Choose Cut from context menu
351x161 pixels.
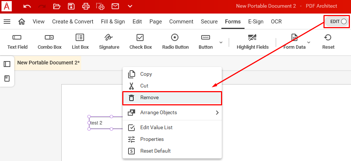point(172,86)
